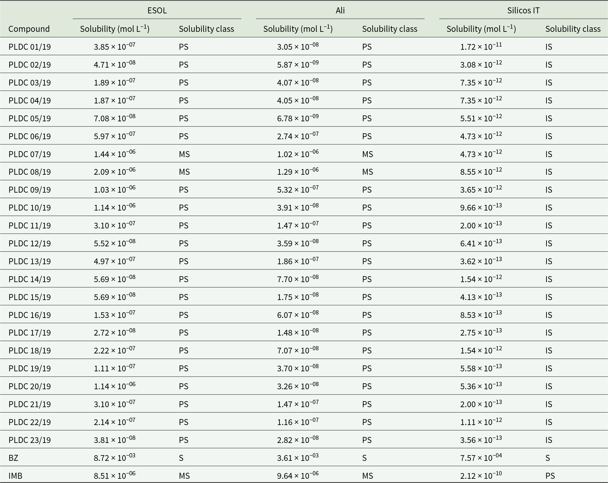Click Silicos IT value 8.55 × 10−12
Screen dimensions: 608x483
tap(481, 171)
